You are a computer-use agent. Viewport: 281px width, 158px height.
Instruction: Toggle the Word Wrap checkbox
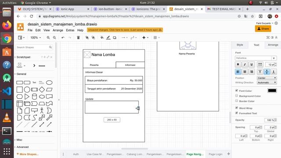point(237,108)
